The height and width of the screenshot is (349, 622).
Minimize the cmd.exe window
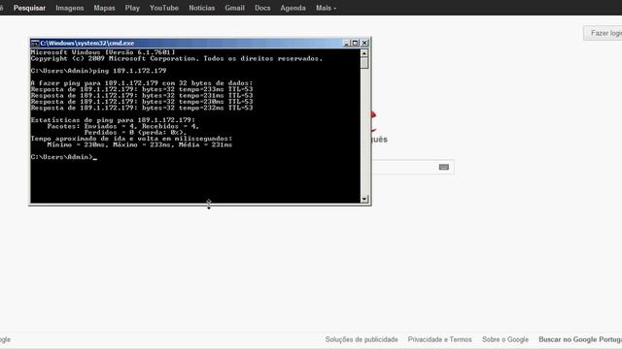pyautogui.click(x=346, y=43)
